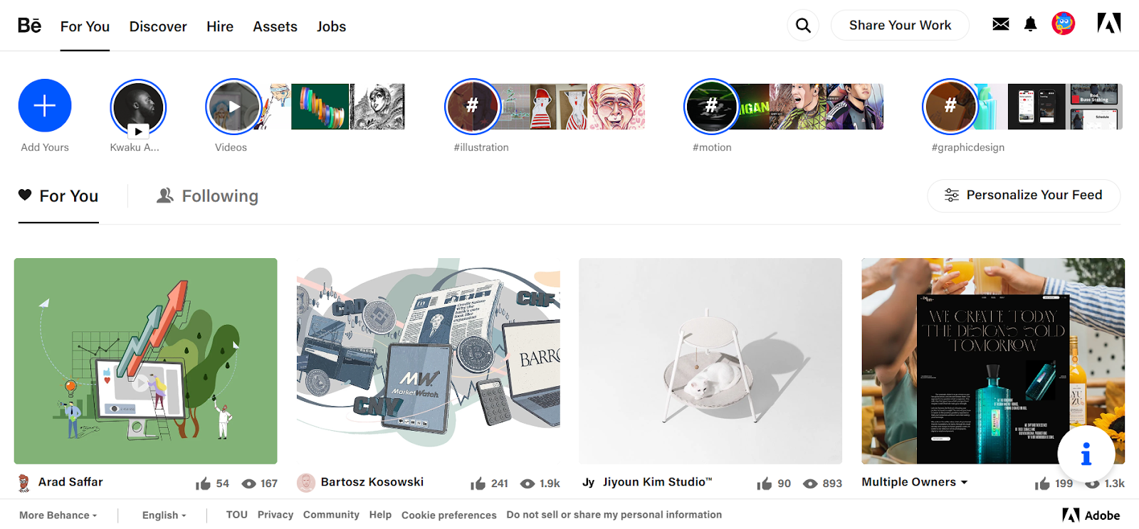Viewport: 1139px width, 529px height.
Task: Open caricature face illustration thumbnail
Action: pyautogui.click(x=616, y=107)
